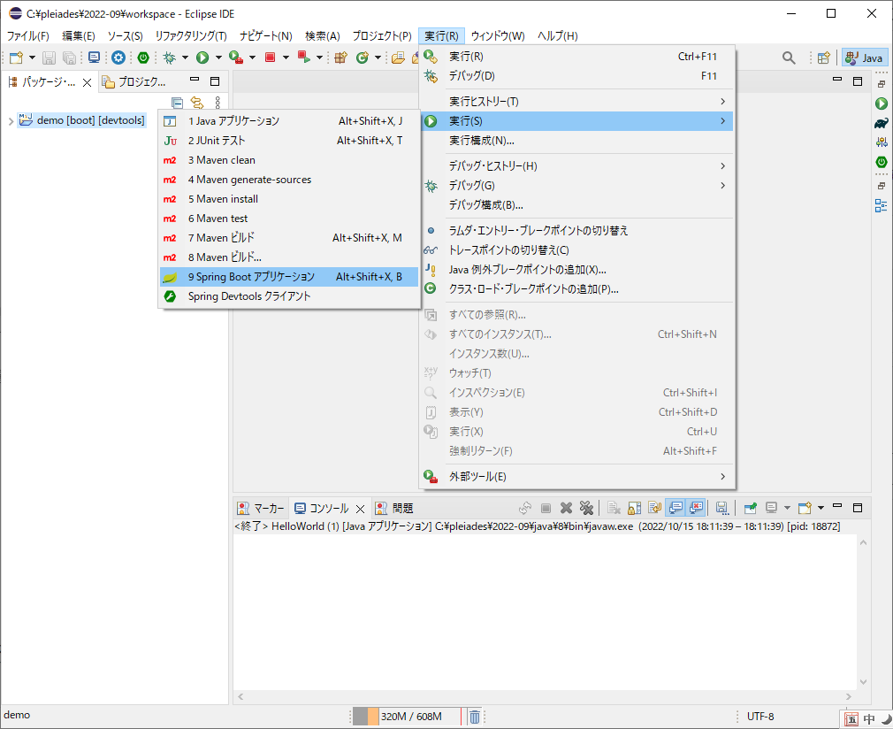893x729 pixels.
Task: Open the リファクタリング(T) menu
Action: pos(191,36)
